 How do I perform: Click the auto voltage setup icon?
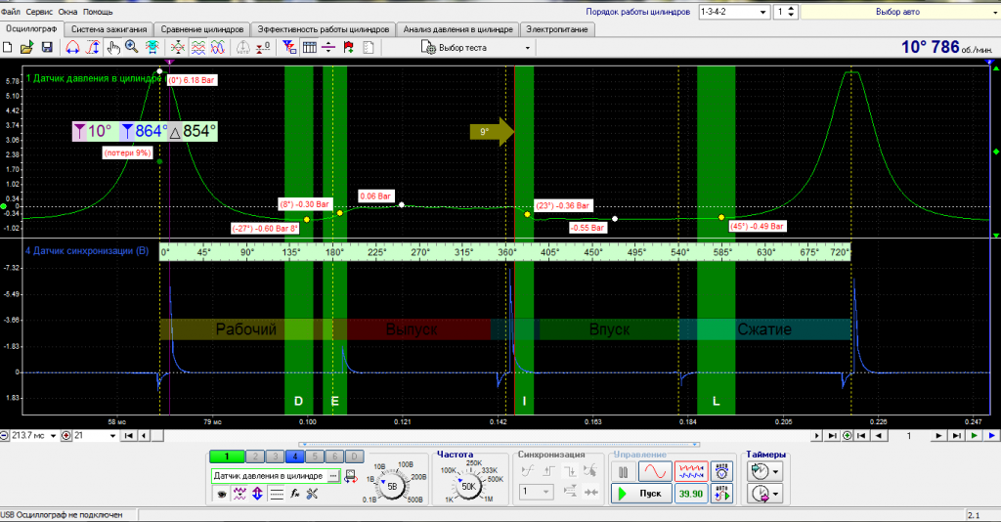coord(721,472)
